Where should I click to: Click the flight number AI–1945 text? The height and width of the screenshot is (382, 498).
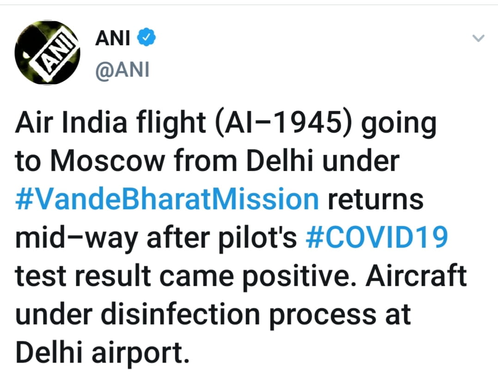pyautogui.click(x=284, y=122)
